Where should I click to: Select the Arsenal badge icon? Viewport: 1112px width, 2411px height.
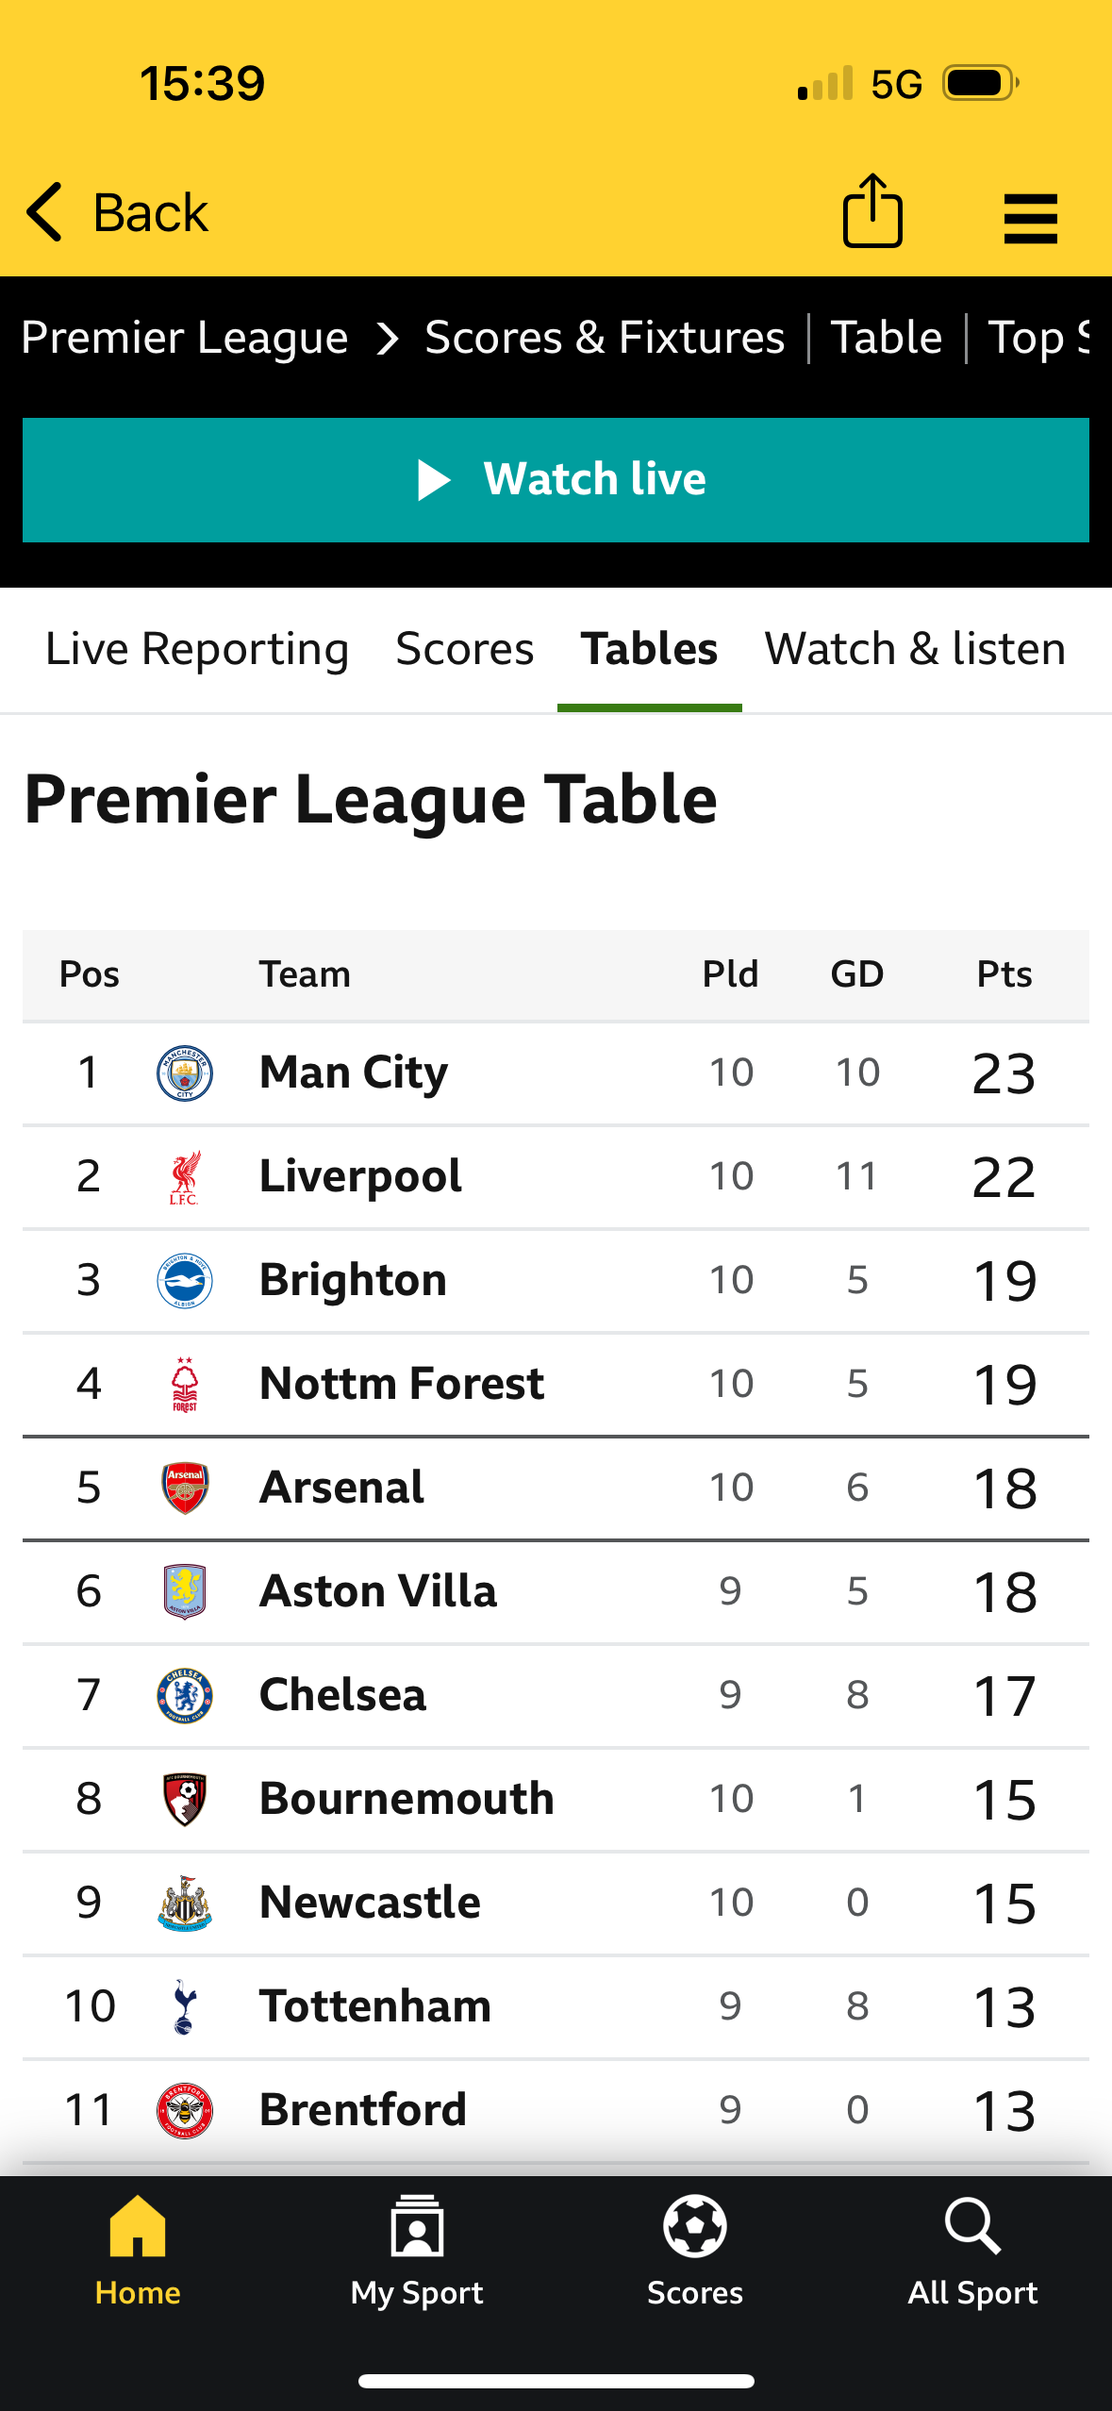(185, 1488)
